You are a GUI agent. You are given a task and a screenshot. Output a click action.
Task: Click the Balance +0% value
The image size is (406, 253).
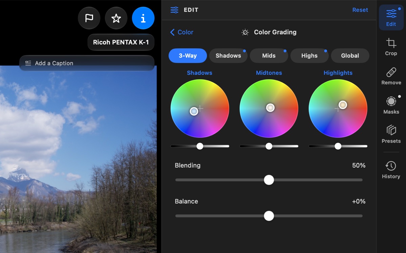coord(359,201)
